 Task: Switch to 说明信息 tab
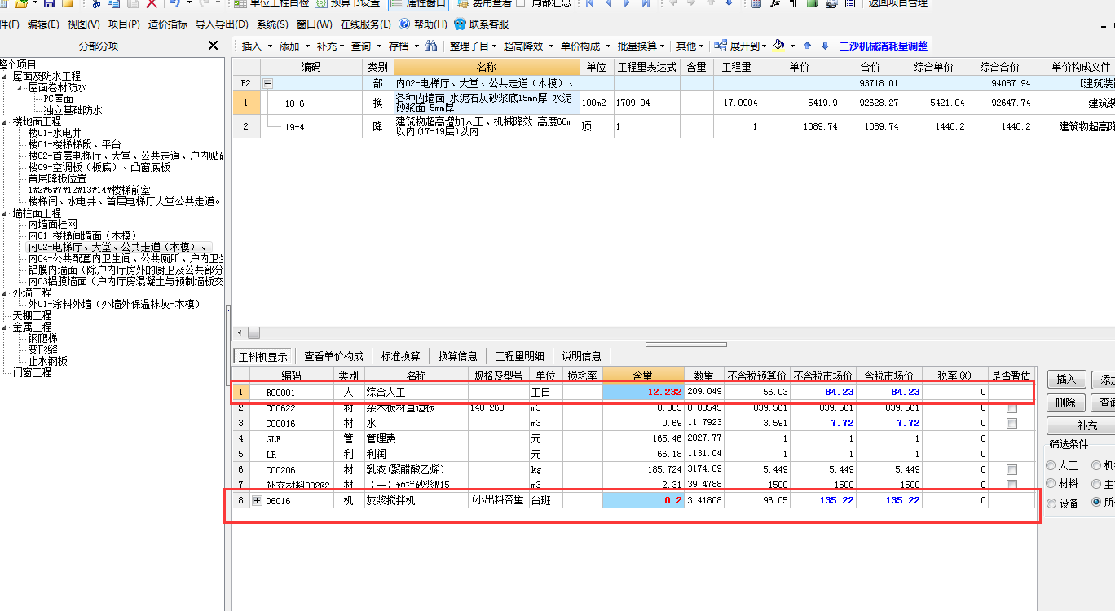(582, 356)
